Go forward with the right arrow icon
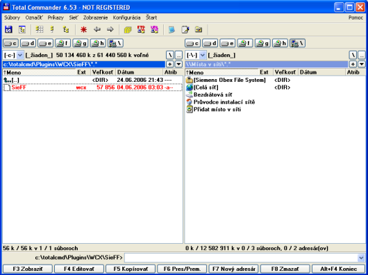This screenshot has height=275, width=368. pyautogui.click(x=110, y=30)
